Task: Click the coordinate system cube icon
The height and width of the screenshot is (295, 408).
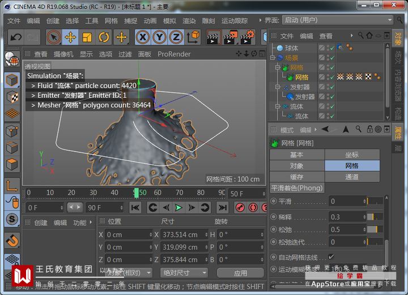Action: (x=193, y=37)
